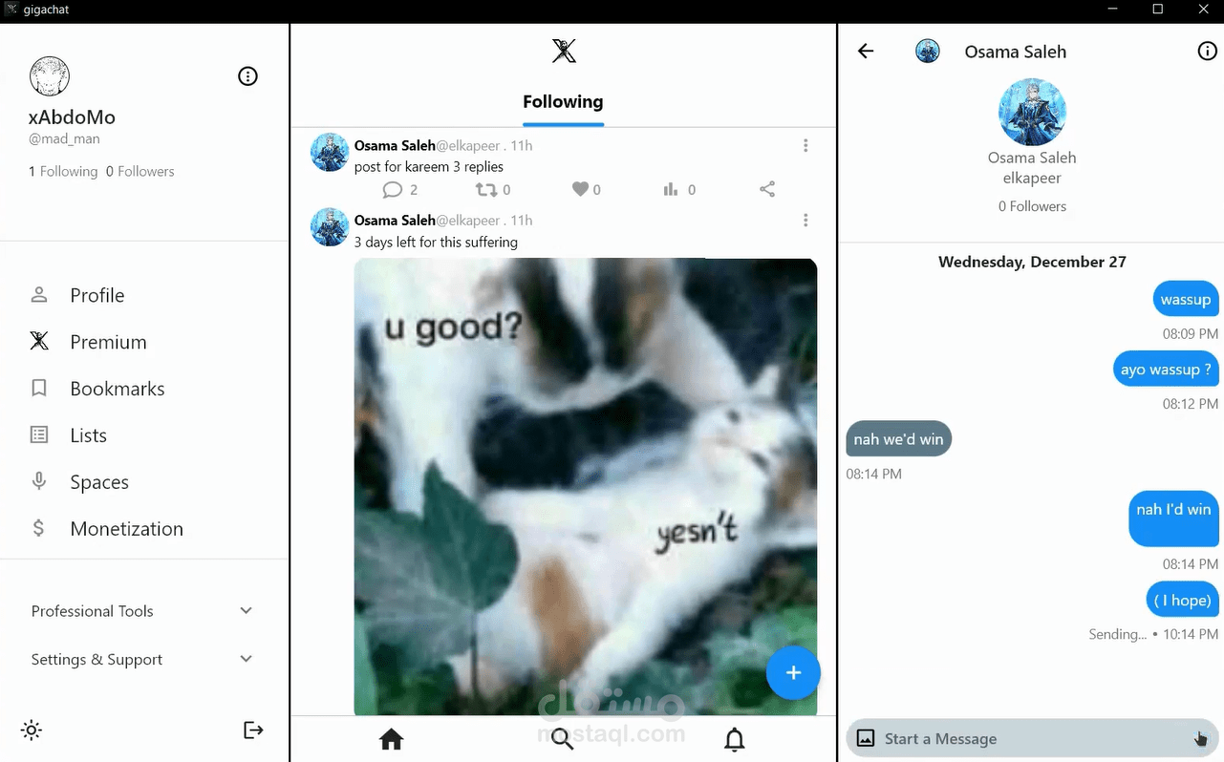Open the more options icon beside xAbdoMo
Image resolution: width=1224 pixels, height=762 pixels.
click(247, 76)
